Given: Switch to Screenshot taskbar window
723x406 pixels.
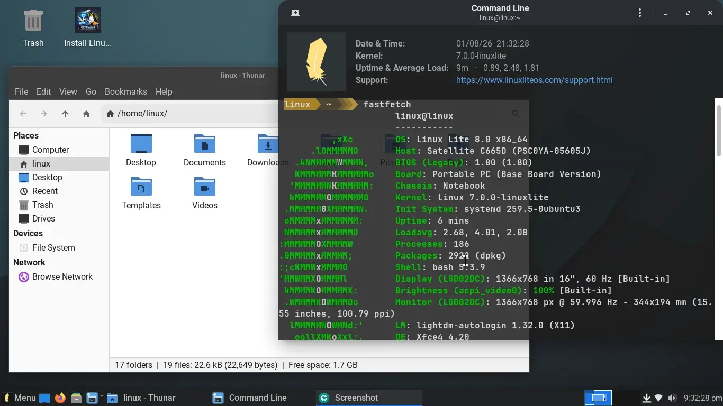Looking at the screenshot, I should coord(369,398).
